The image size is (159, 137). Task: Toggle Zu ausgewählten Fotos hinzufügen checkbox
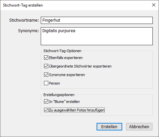(46, 110)
